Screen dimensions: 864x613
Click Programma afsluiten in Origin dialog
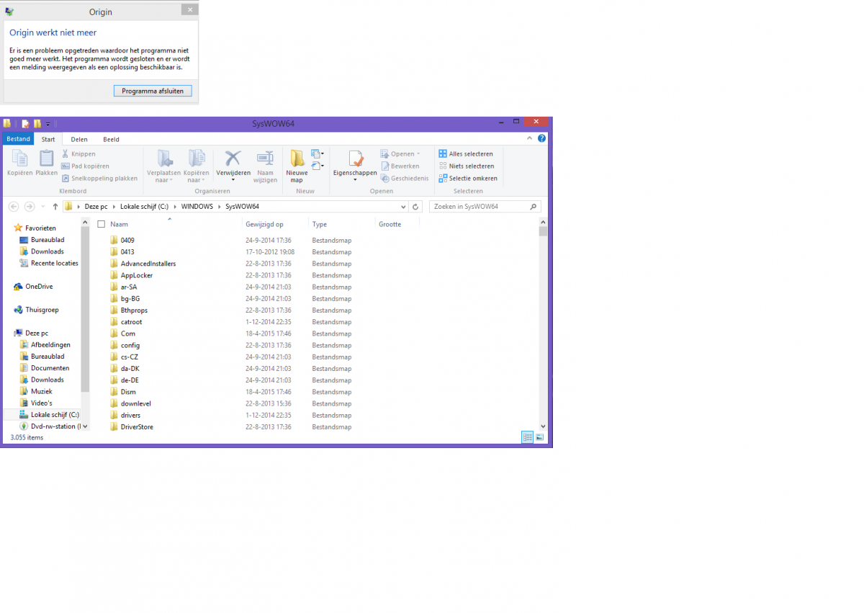[153, 91]
